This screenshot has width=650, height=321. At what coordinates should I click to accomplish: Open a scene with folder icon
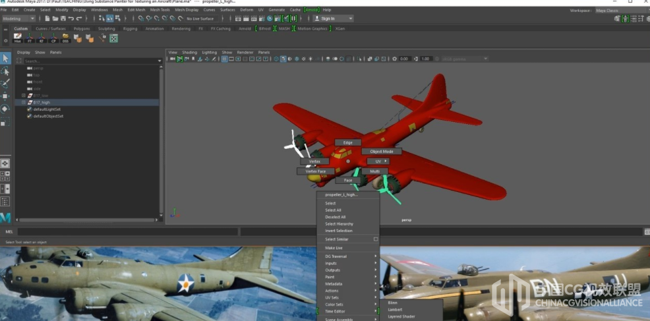click(x=55, y=18)
